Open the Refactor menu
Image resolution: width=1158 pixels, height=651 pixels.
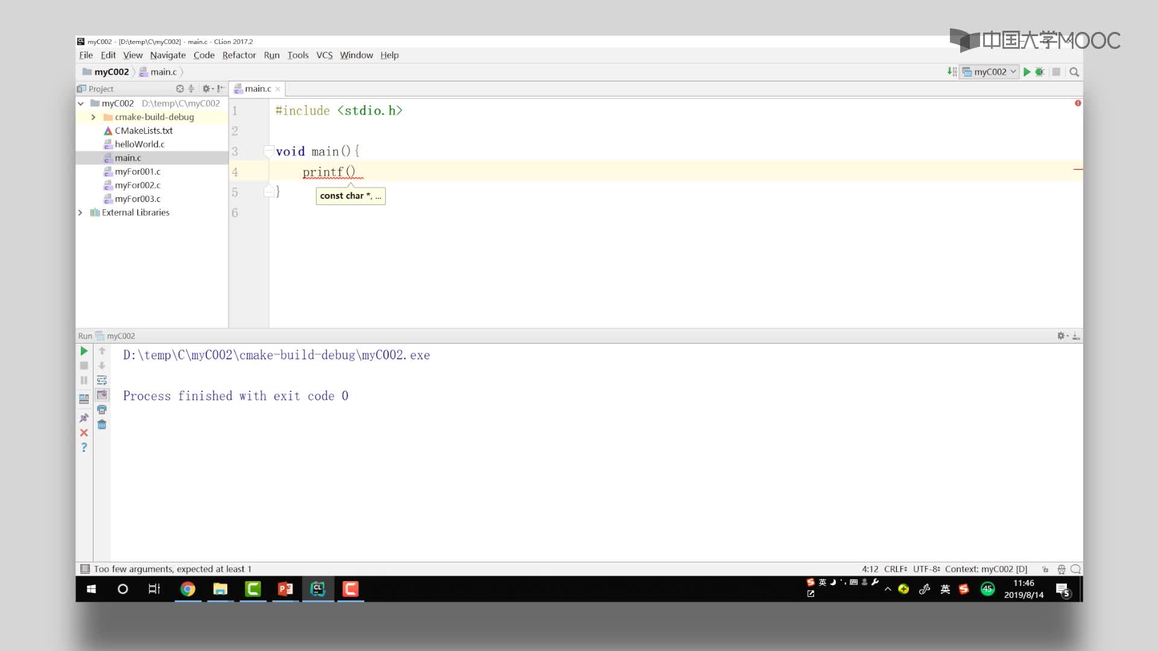click(x=239, y=55)
